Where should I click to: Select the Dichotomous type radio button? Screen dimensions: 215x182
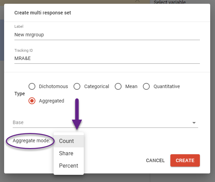(32, 86)
